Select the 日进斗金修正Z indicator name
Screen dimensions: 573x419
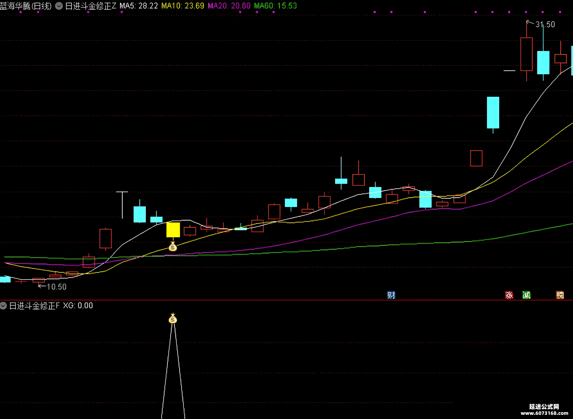point(91,6)
